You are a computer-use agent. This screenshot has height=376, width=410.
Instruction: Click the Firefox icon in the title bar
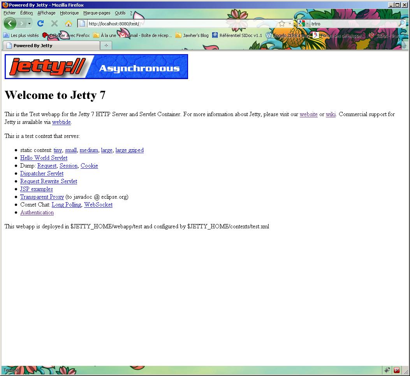(5, 5)
